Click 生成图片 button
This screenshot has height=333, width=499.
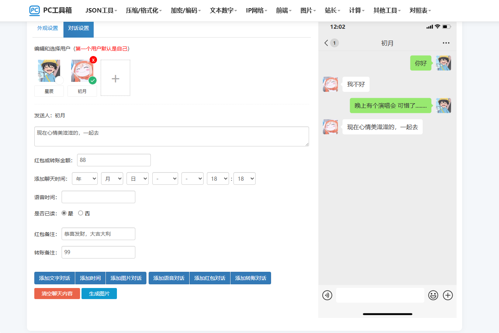point(99,294)
